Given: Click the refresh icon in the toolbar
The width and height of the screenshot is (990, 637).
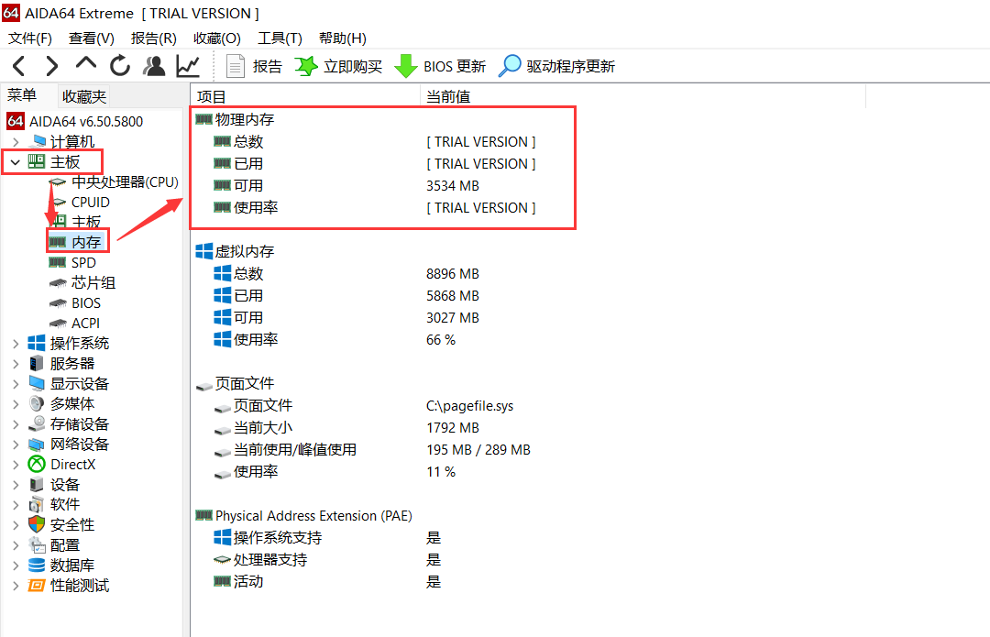Looking at the screenshot, I should (120, 65).
